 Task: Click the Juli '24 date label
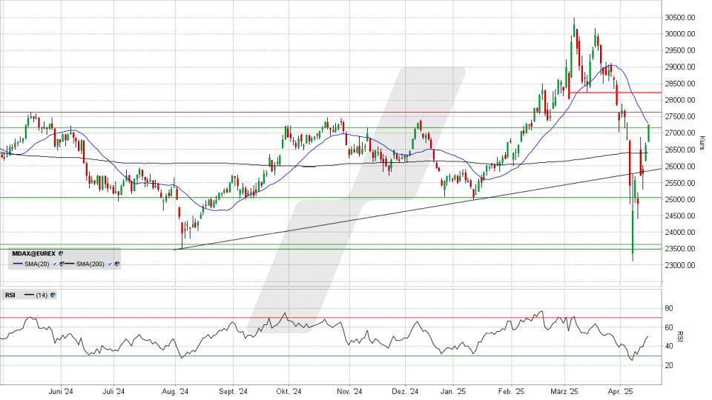click(113, 391)
